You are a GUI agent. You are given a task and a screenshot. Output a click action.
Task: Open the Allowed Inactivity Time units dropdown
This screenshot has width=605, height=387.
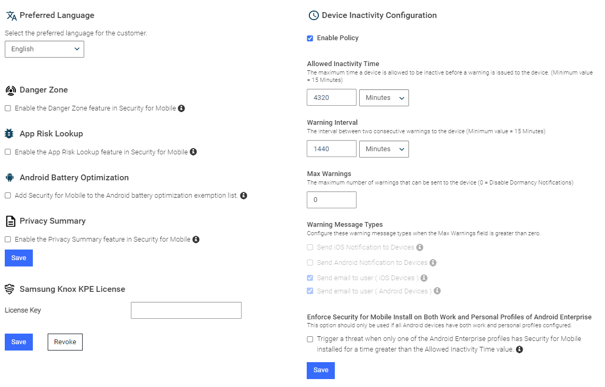pyautogui.click(x=384, y=97)
